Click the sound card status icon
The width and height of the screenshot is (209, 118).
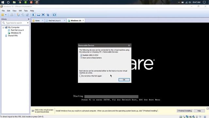click(194, 117)
